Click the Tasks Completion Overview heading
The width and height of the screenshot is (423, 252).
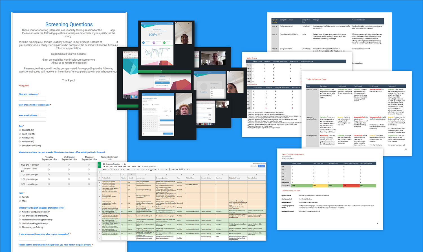293,154
